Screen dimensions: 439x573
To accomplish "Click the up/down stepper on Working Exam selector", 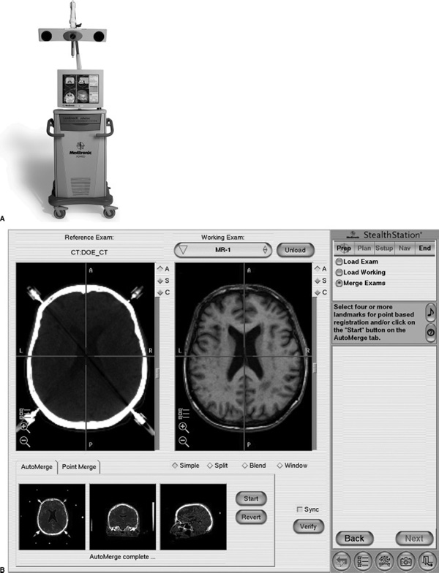I will (265, 249).
